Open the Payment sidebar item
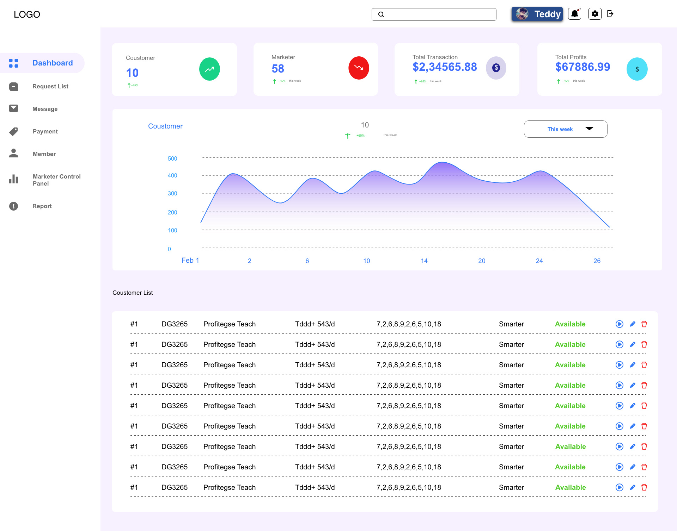This screenshot has height=531, width=677. tap(45, 132)
